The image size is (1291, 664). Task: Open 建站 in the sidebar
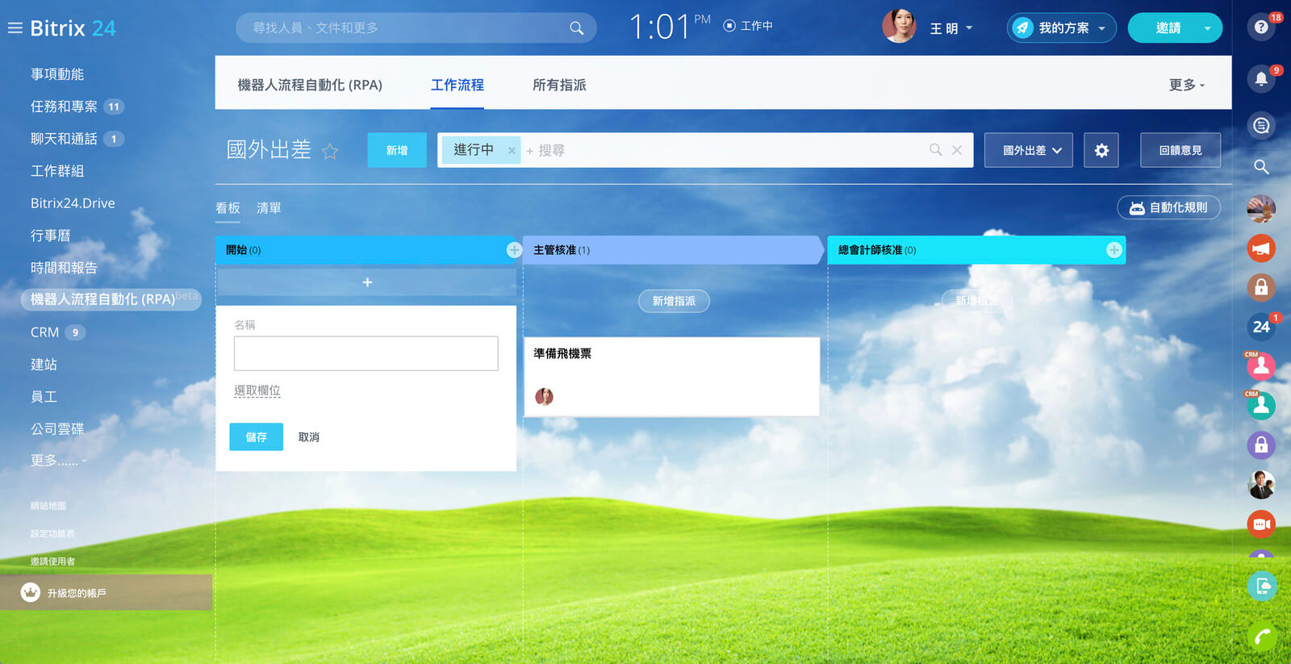pyautogui.click(x=44, y=365)
